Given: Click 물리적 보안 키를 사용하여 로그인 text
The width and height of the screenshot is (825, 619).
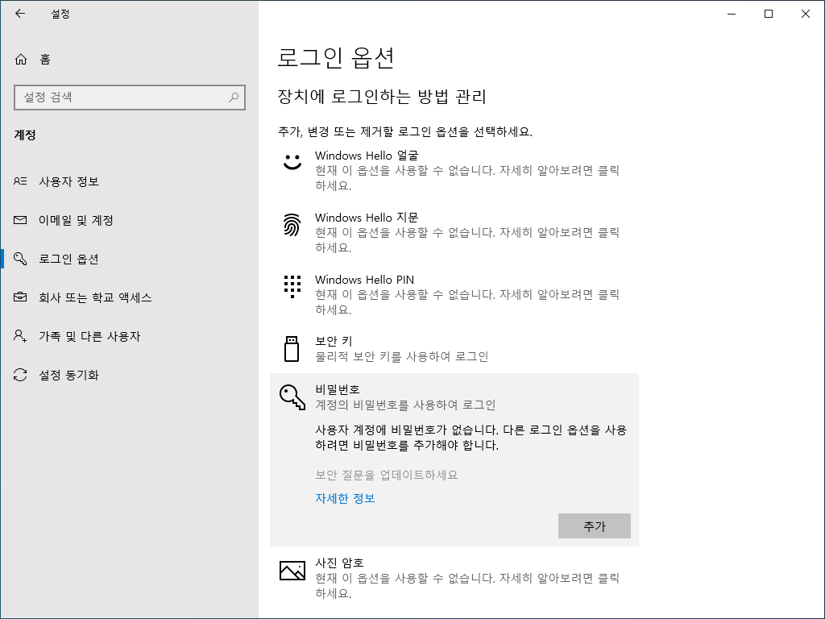Looking at the screenshot, I should coord(401,356).
